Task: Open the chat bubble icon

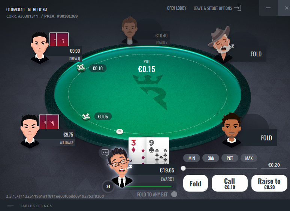Action: 105,152
